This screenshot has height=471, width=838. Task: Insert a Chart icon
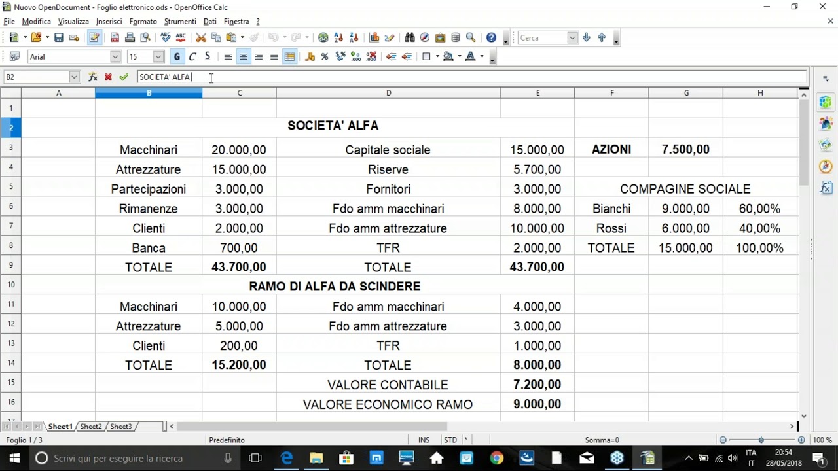[374, 38]
